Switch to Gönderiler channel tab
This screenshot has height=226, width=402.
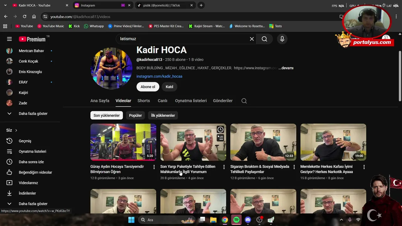click(223, 101)
